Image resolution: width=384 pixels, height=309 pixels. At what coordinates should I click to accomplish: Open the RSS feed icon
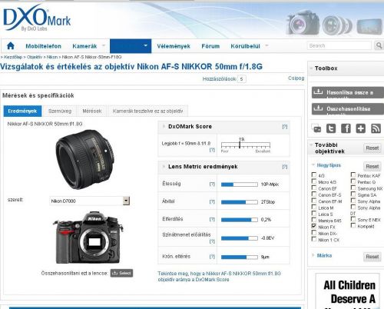click(376, 128)
